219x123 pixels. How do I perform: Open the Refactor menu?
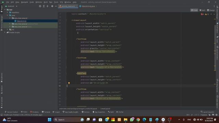point(39,2)
